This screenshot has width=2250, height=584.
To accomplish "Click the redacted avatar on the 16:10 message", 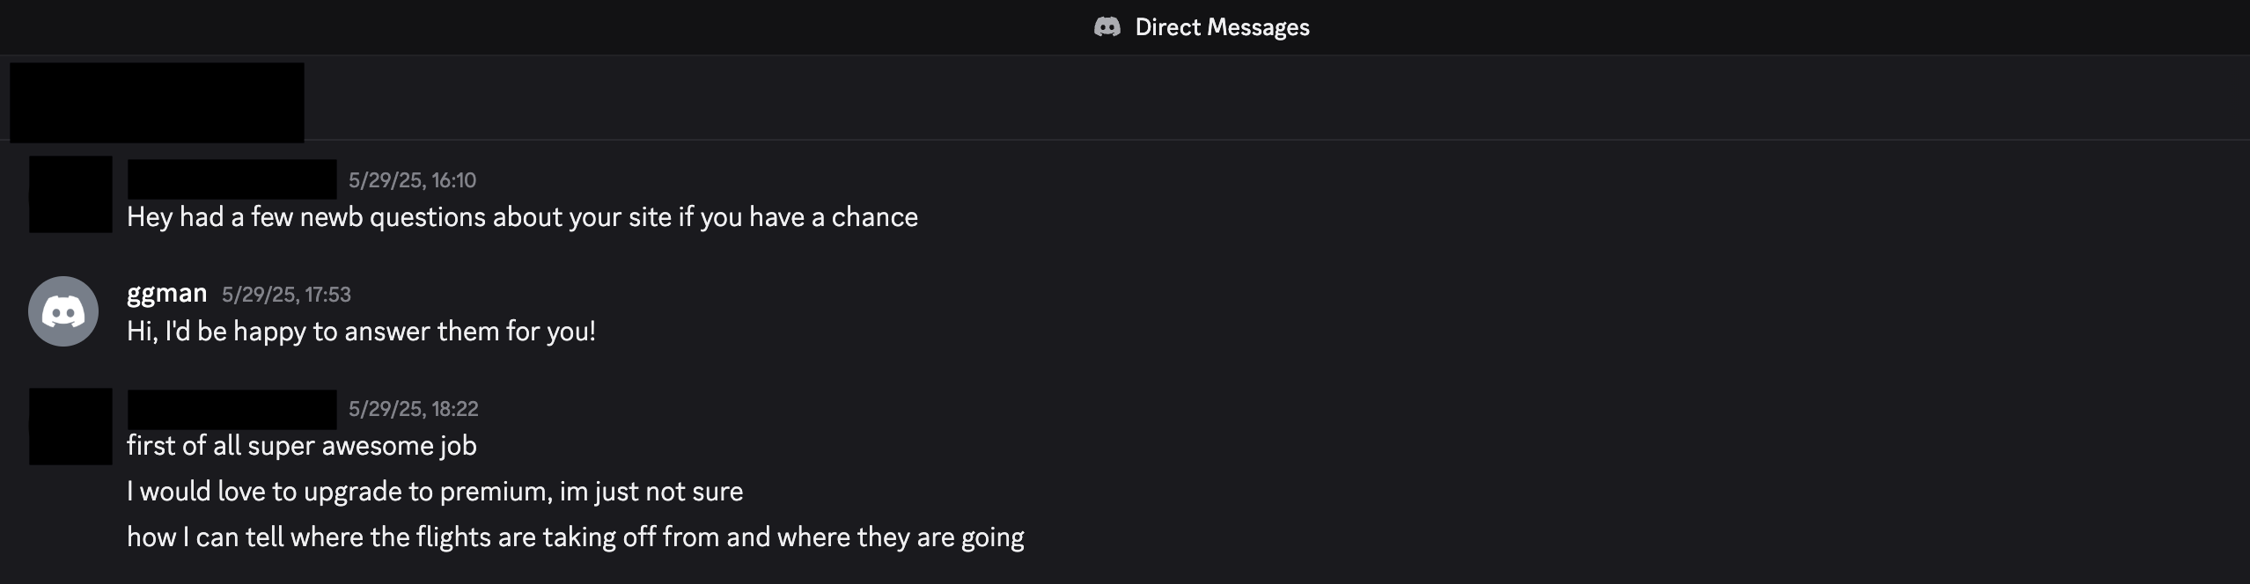I will tap(70, 194).
